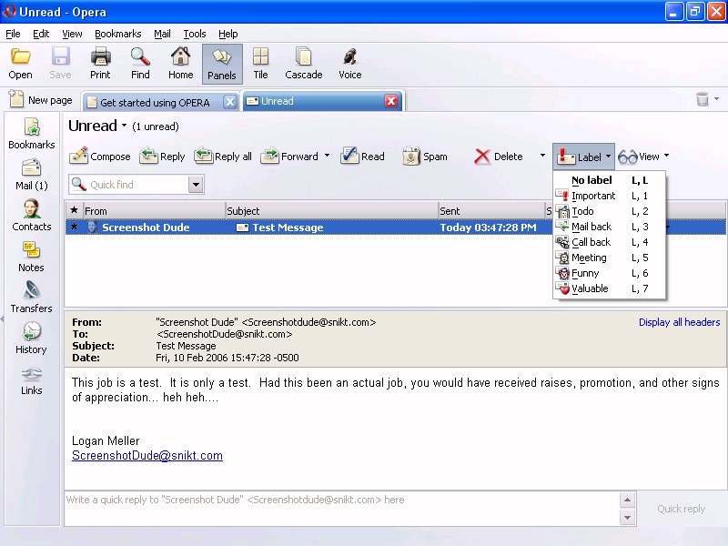Screen dimensions: 728x546
Task: Click the Print toolbar icon
Action: (100, 64)
